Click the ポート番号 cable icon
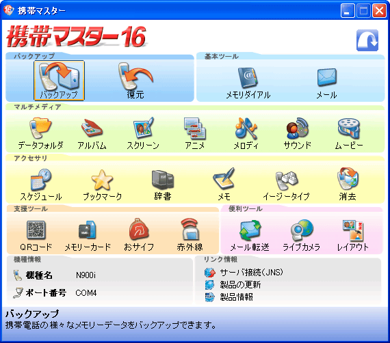 [18, 293]
